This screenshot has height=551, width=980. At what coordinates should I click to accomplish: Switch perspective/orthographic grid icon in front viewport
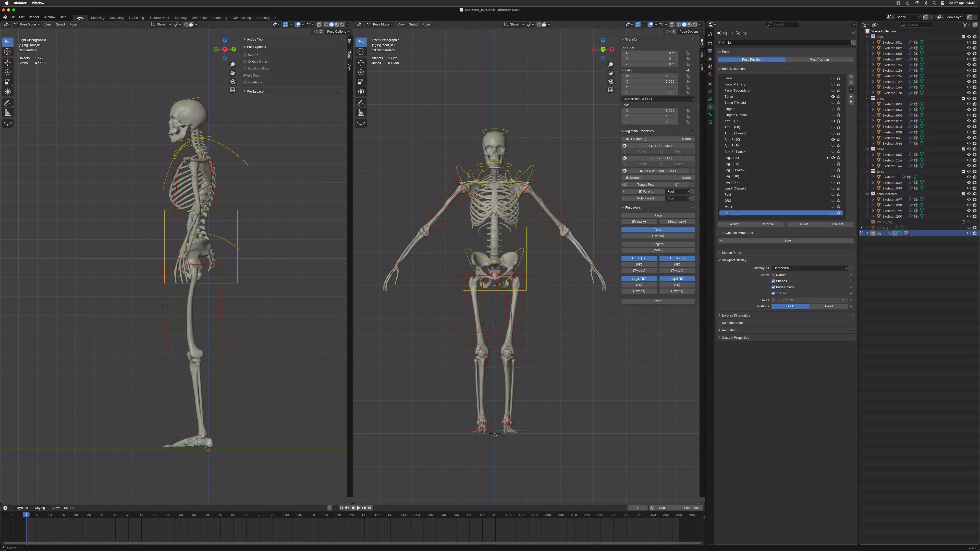point(611,90)
